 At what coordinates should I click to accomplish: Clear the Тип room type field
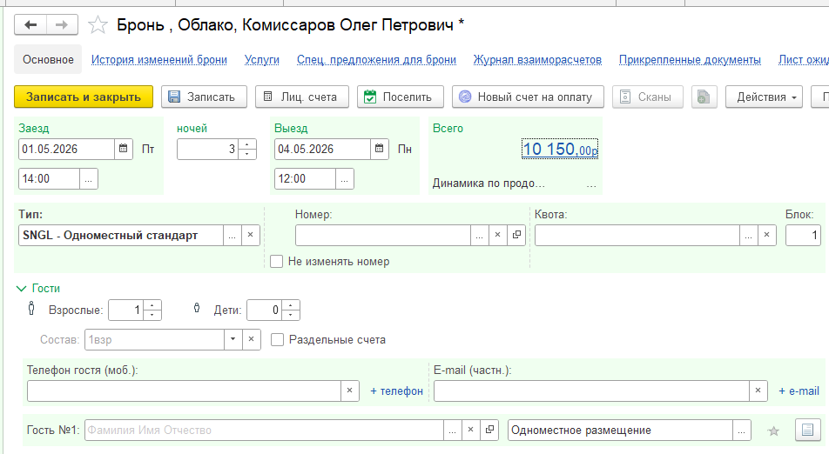click(x=251, y=236)
